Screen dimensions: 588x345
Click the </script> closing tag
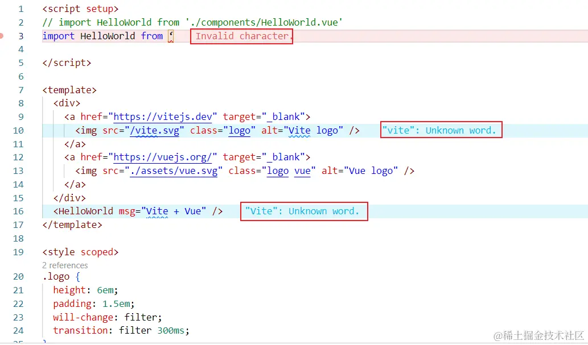67,63
